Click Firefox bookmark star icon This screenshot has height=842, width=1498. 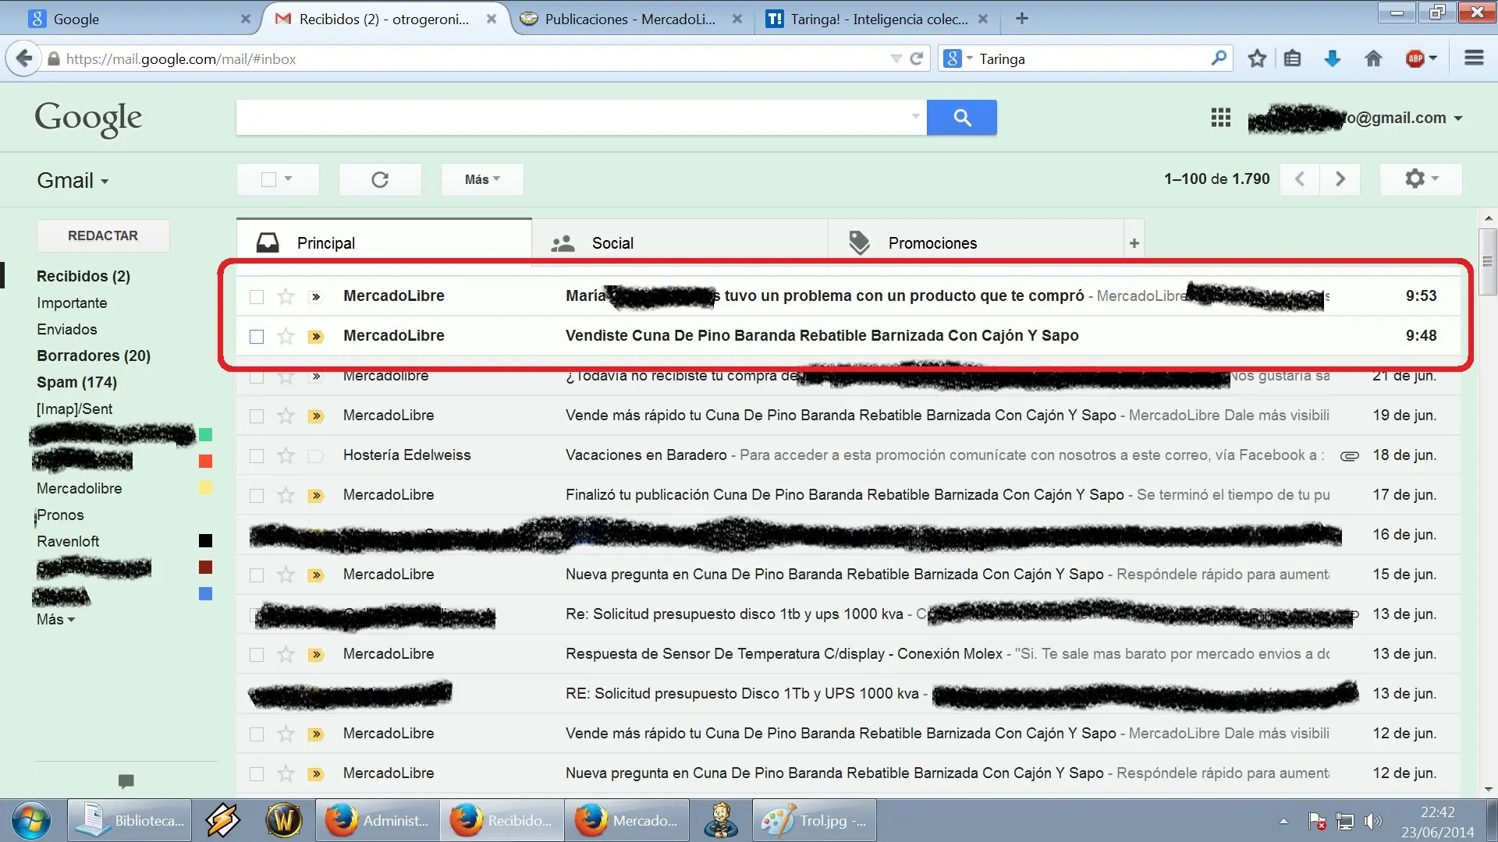click(x=1256, y=58)
